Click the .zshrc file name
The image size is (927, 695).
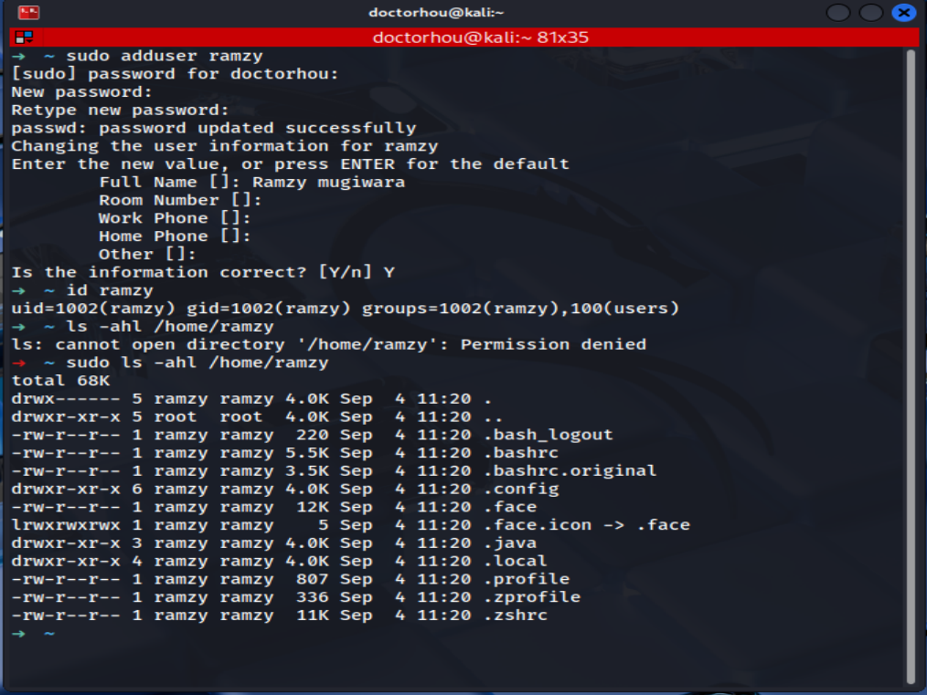(516, 616)
